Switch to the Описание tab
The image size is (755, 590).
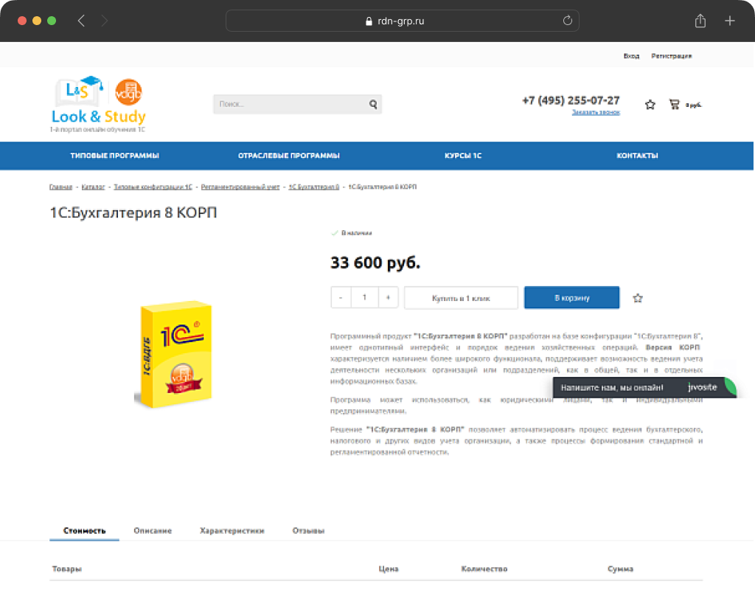153,531
